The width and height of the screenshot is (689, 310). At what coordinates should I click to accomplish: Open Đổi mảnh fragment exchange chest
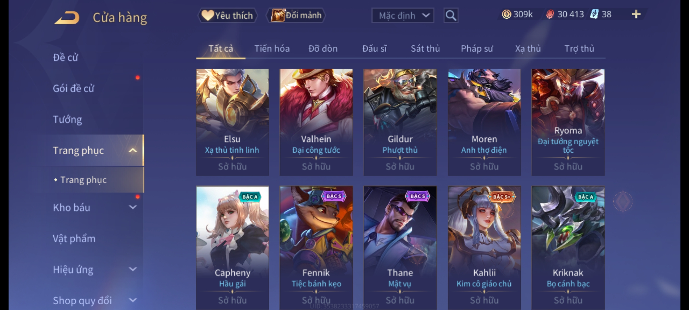coord(296,15)
